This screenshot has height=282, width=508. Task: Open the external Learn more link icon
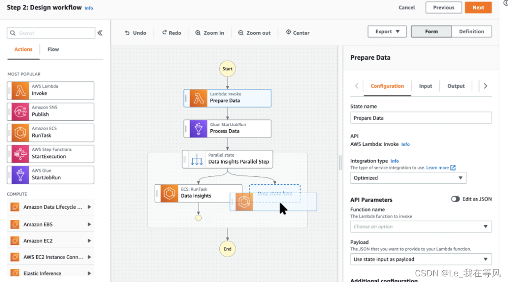453,168
